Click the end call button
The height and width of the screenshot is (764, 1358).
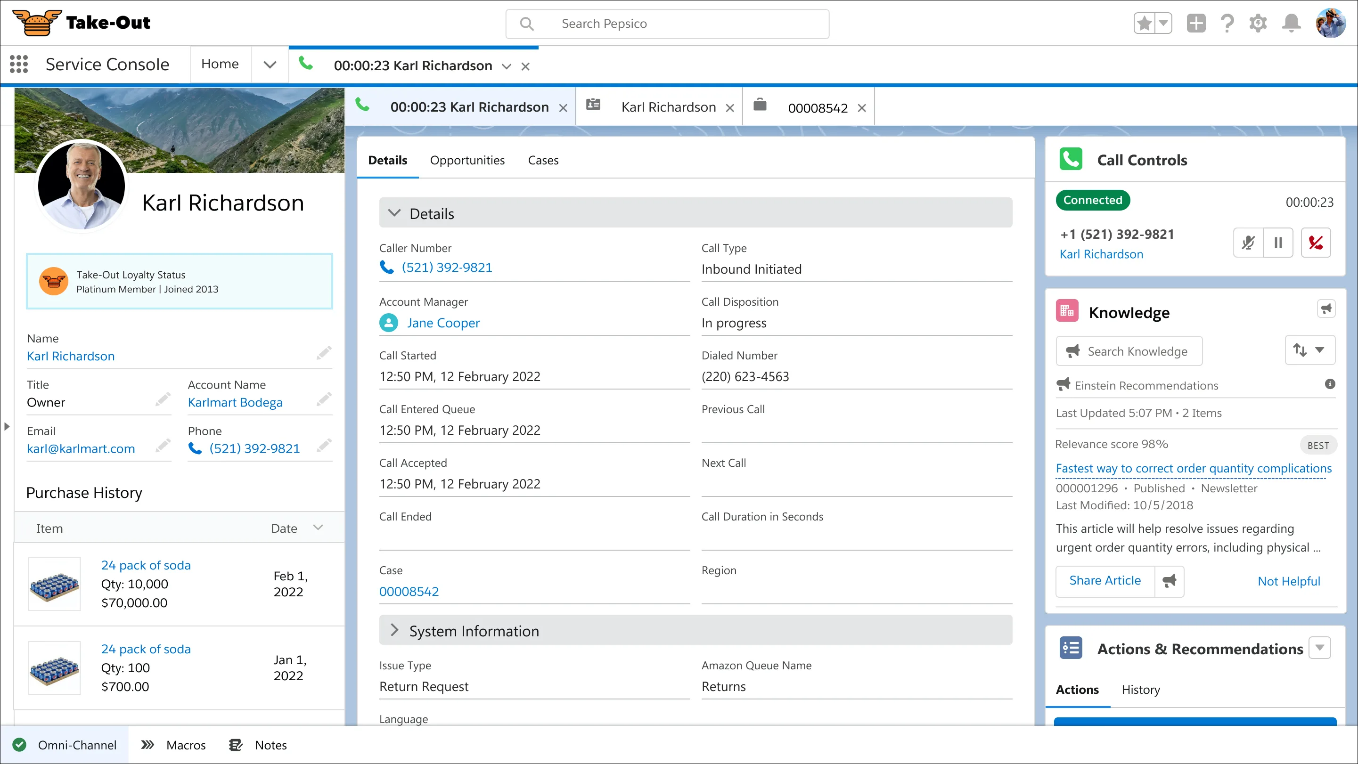click(x=1317, y=243)
